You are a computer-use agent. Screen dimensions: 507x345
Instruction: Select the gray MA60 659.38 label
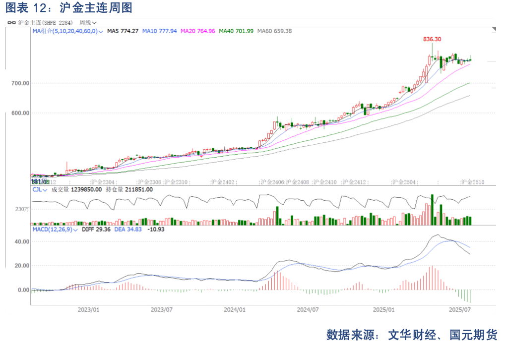click(x=274, y=31)
